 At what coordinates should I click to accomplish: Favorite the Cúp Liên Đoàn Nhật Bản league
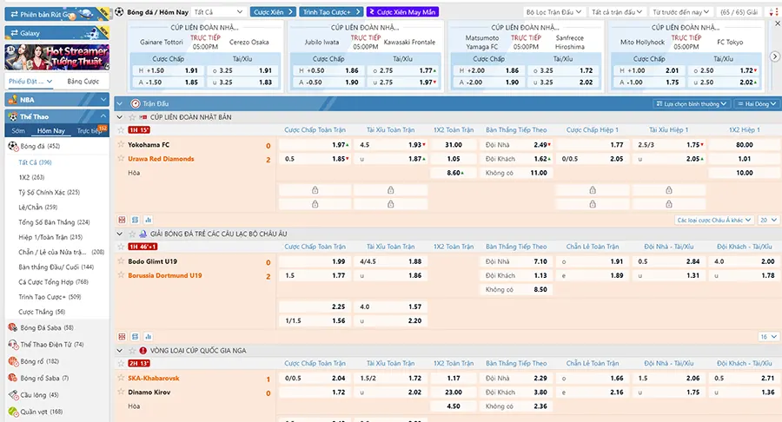click(132, 117)
